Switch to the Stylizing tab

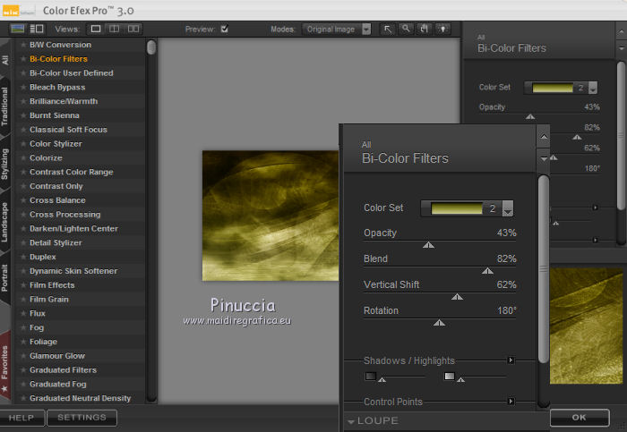pos(4,165)
